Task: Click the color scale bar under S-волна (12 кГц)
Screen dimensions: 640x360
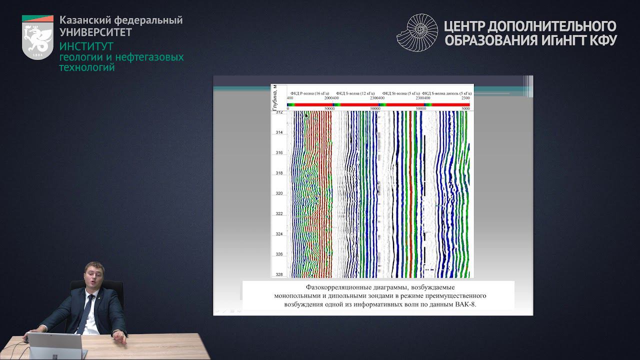Action: tap(355, 104)
